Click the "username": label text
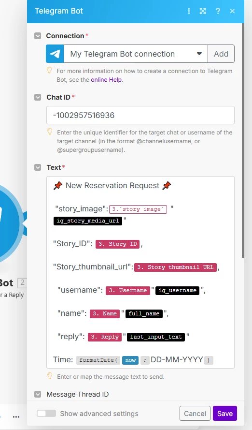 pos(80,290)
